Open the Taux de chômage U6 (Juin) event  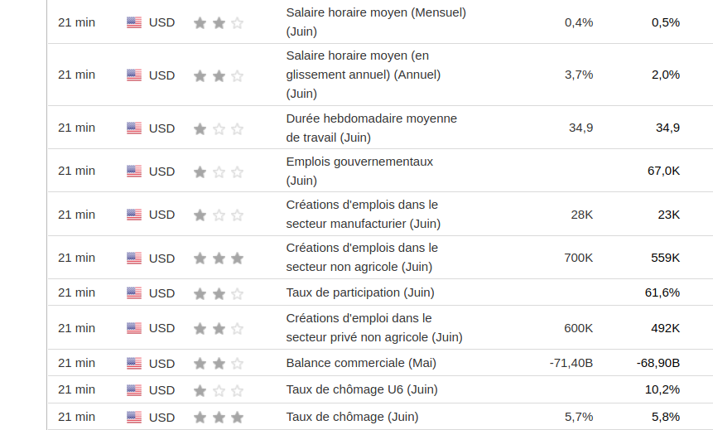361,389
